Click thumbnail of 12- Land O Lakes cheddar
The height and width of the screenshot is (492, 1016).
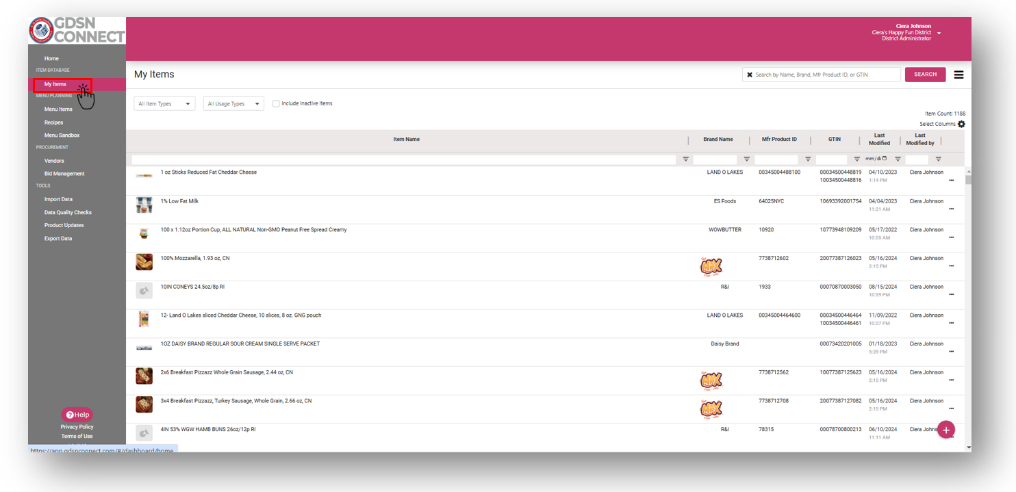point(144,319)
